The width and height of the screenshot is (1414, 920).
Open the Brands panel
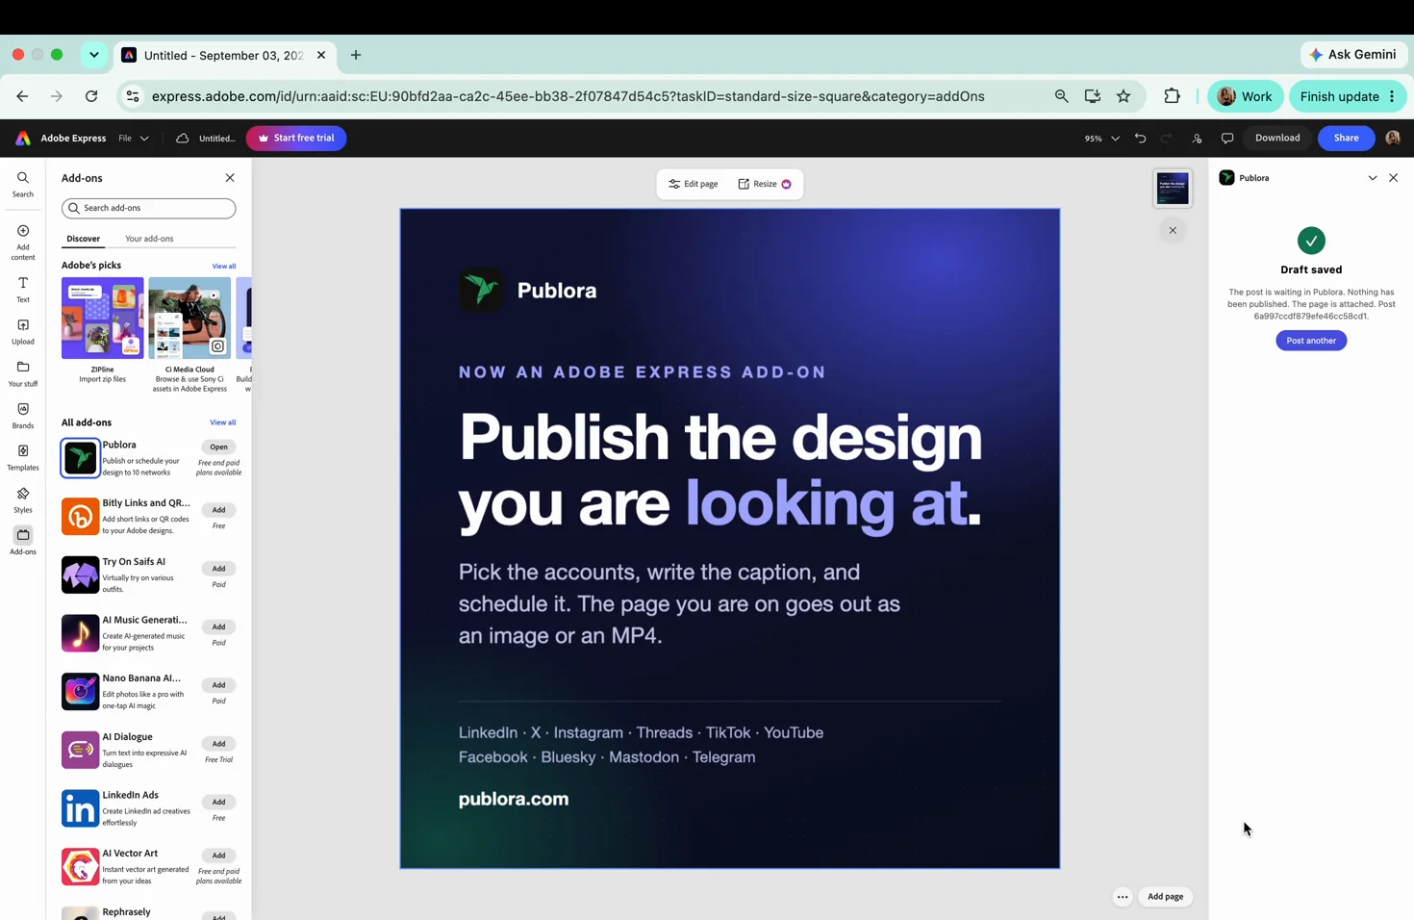(x=23, y=415)
